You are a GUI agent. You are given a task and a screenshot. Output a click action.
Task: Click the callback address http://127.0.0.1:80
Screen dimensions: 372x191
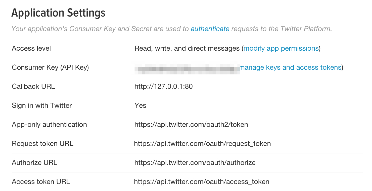click(164, 86)
